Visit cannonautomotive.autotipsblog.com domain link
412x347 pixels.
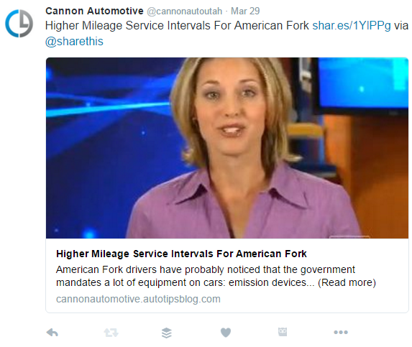click(x=138, y=299)
